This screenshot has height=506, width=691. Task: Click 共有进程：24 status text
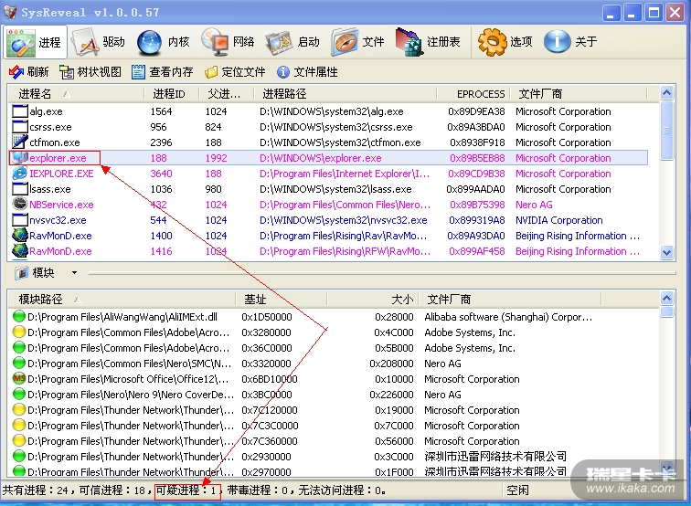pyautogui.click(x=35, y=490)
